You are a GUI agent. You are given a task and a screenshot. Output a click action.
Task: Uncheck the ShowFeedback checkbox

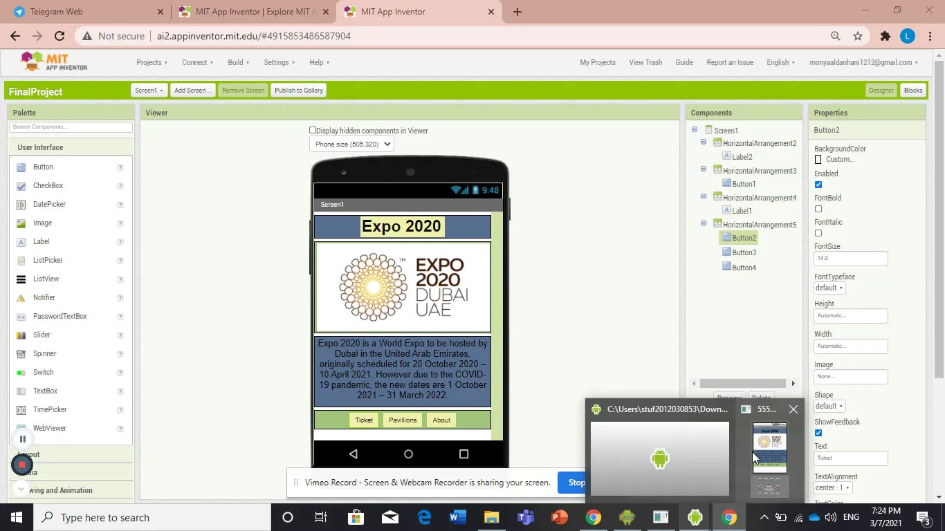click(818, 433)
